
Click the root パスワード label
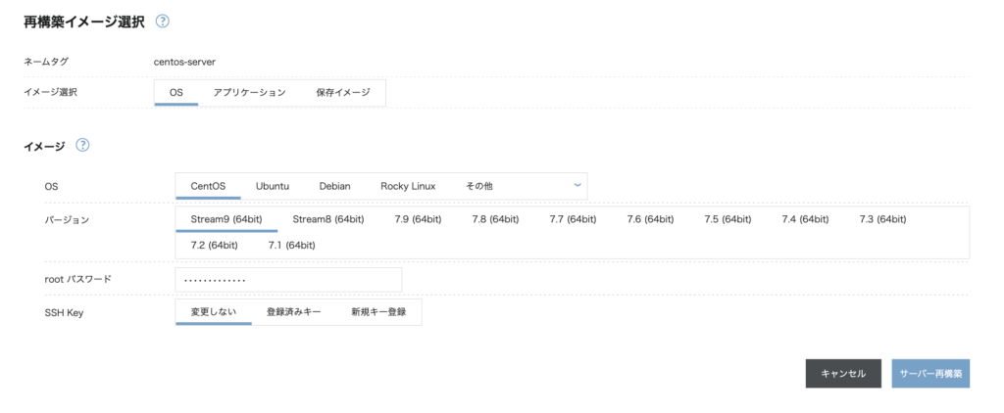pyautogui.click(x=77, y=279)
